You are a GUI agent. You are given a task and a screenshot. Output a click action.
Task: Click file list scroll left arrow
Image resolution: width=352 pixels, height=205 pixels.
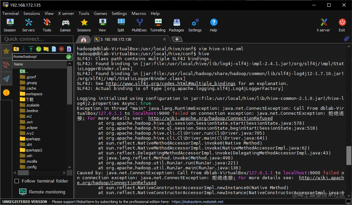15,173
